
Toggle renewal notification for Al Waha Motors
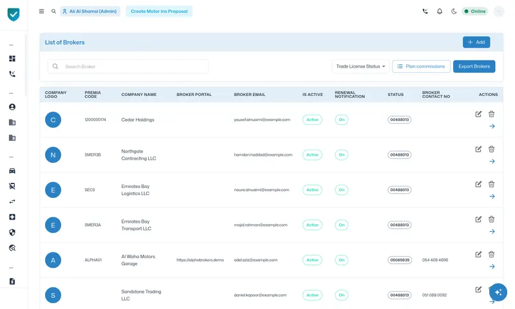342,260
